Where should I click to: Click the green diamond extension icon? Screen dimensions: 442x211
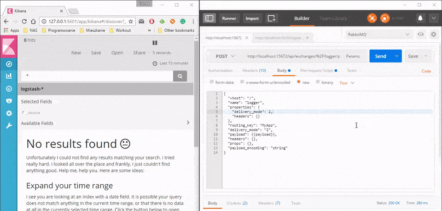pyautogui.click(x=162, y=22)
